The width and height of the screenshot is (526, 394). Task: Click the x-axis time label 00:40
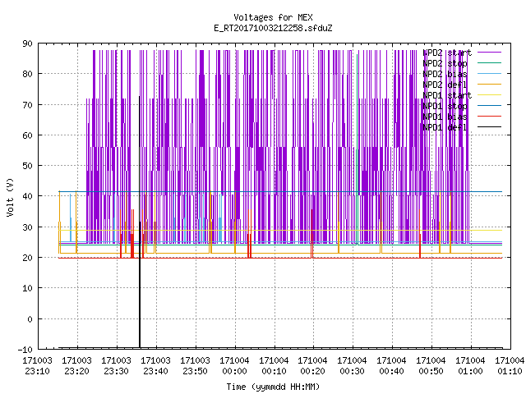click(x=391, y=371)
